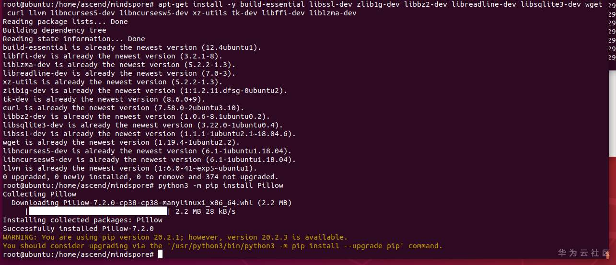
Task: Click the '2.2 MB 28 kB/s' download speed text
Action: coord(206,211)
